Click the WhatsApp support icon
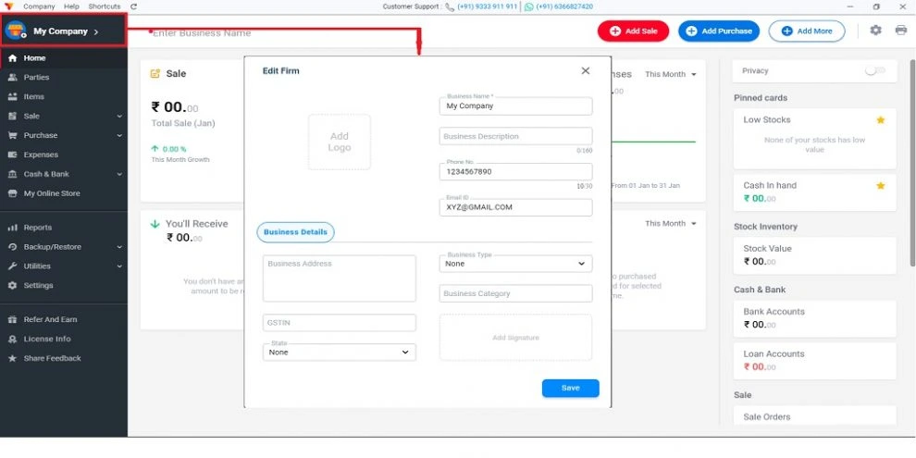Screen dimensions: 916x458 pyautogui.click(x=528, y=7)
